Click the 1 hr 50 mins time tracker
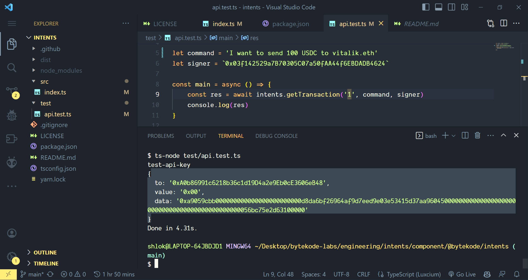The image size is (528, 280). [114, 274]
